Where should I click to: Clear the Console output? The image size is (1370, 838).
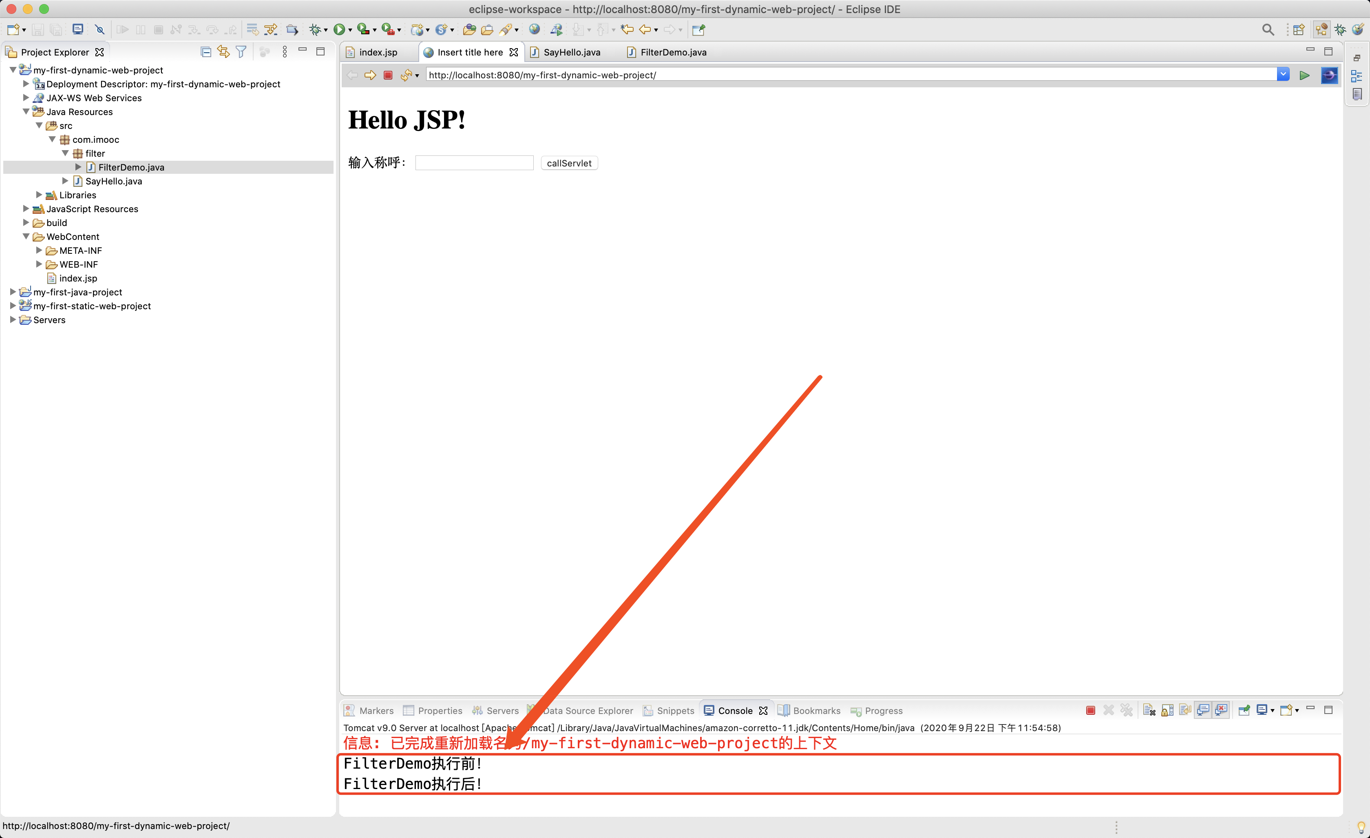tap(1149, 711)
